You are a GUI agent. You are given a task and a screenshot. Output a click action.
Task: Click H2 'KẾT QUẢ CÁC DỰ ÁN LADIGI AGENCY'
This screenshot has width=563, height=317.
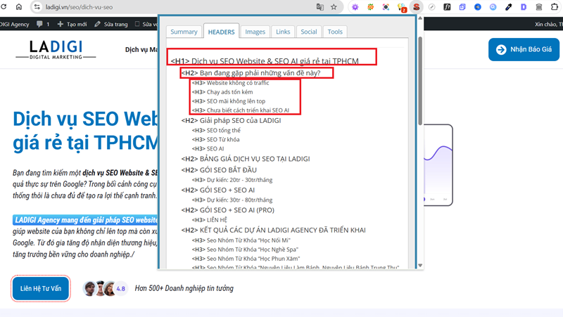pos(274,231)
